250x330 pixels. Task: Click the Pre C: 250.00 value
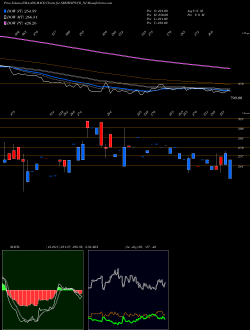[157, 23]
